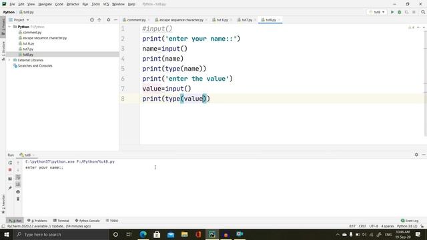This screenshot has height=240, width=427.
Task: Open Mail app from taskbar
Action: 171,234
